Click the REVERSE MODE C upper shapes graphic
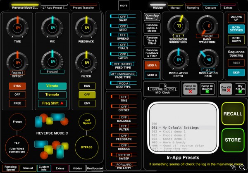Viewport: 248px width, 173px height. (x=52, y=120)
